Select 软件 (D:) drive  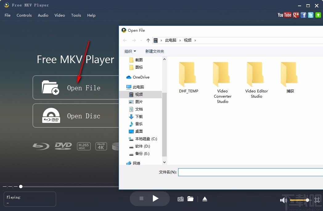click(139, 146)
